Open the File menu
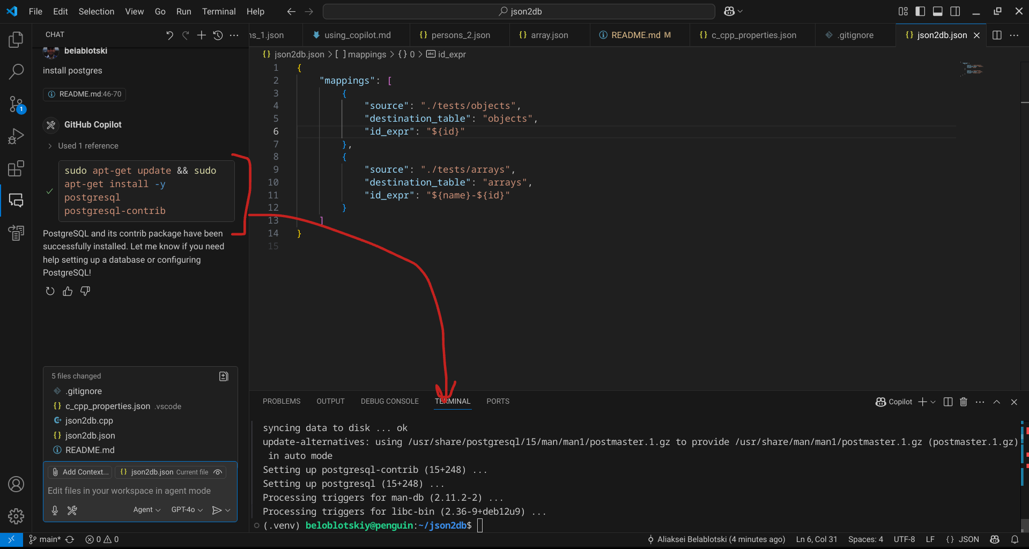Viewport: 1029px width, 549px height. coord(35,11)
